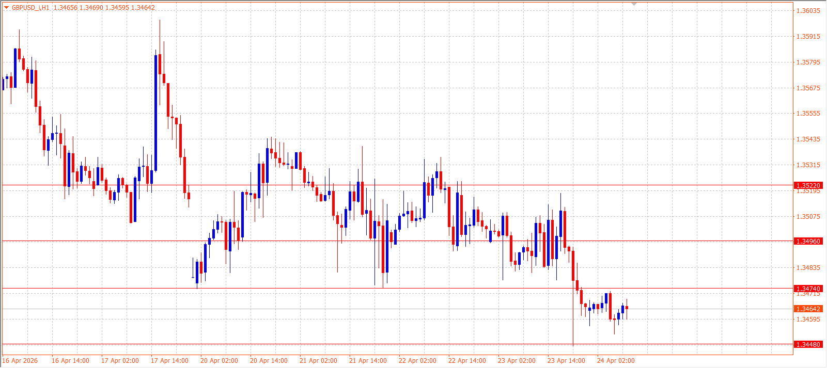Click the grey chart shift marker triangle

coord(634,4)
